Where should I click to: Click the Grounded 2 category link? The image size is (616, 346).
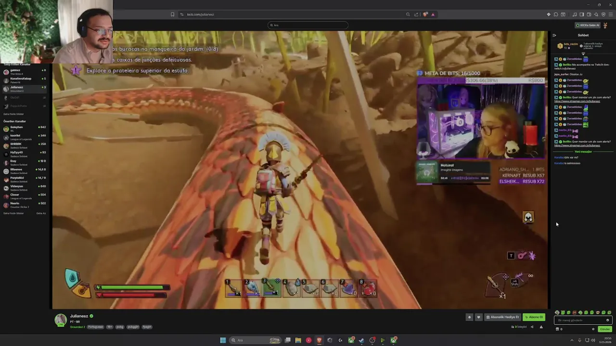(x=77, y=327)
